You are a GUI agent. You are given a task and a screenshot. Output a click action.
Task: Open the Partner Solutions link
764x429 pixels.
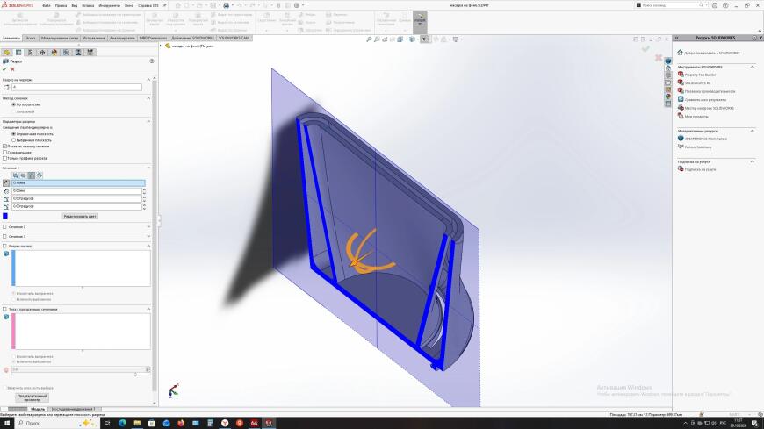(x=698, y=147)
